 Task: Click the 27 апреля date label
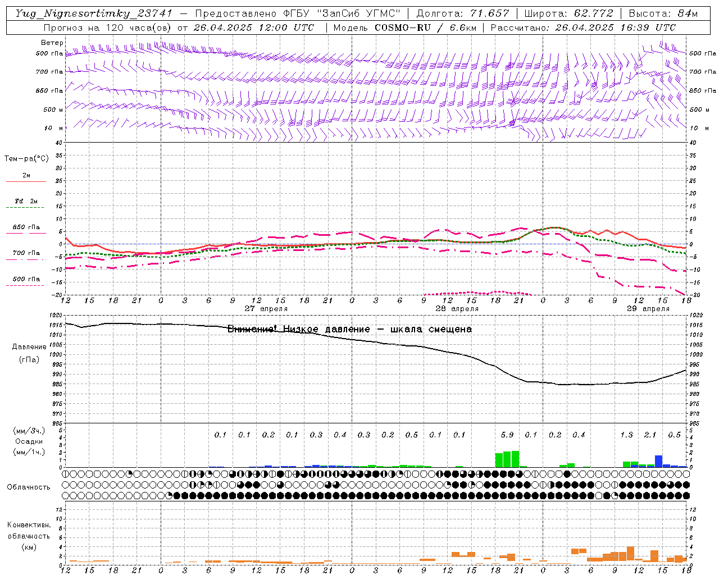(x=266, y=309)
